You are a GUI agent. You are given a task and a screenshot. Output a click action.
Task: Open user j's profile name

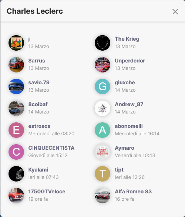(29, 39)
